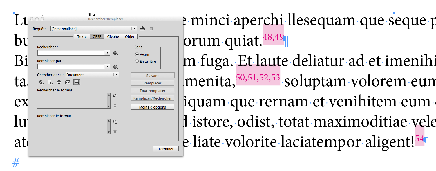
Task: Click the pink footnote reference 48,49
Action: point(273,37)
